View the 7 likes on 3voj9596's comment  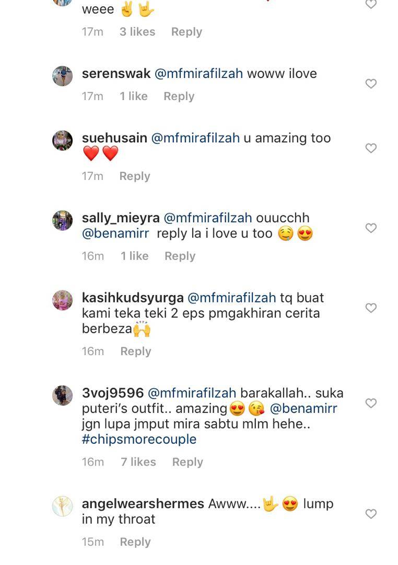pos(138,462)
